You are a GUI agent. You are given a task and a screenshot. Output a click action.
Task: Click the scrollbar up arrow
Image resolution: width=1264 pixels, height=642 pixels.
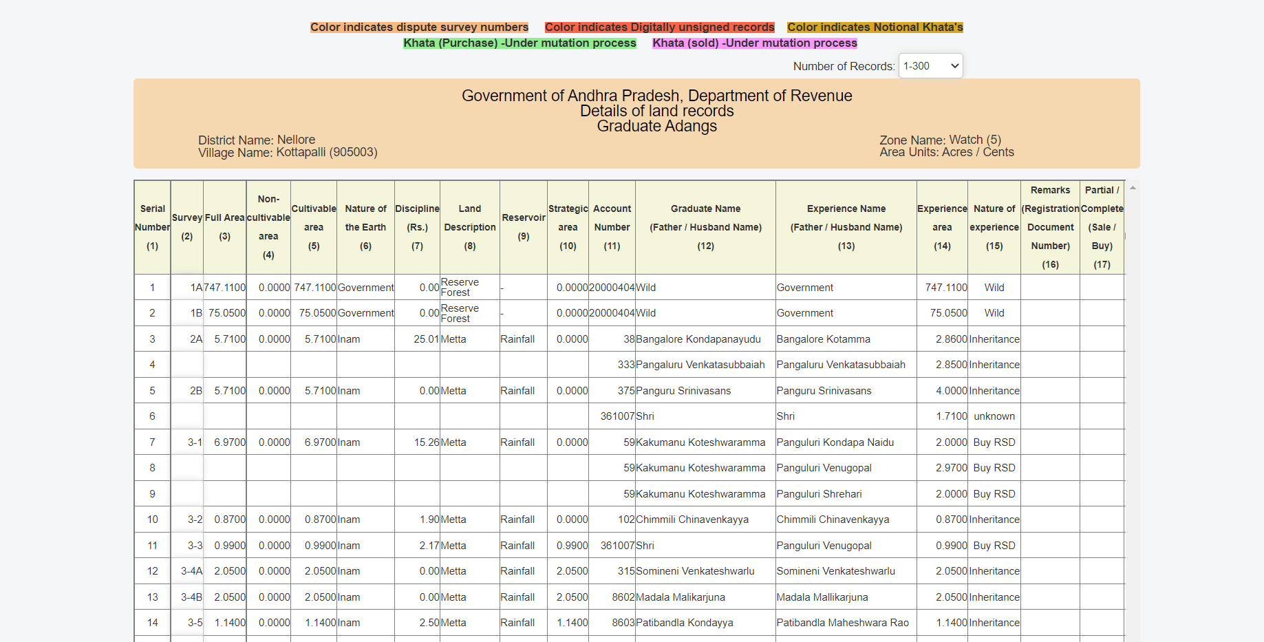click(1133, 186)
